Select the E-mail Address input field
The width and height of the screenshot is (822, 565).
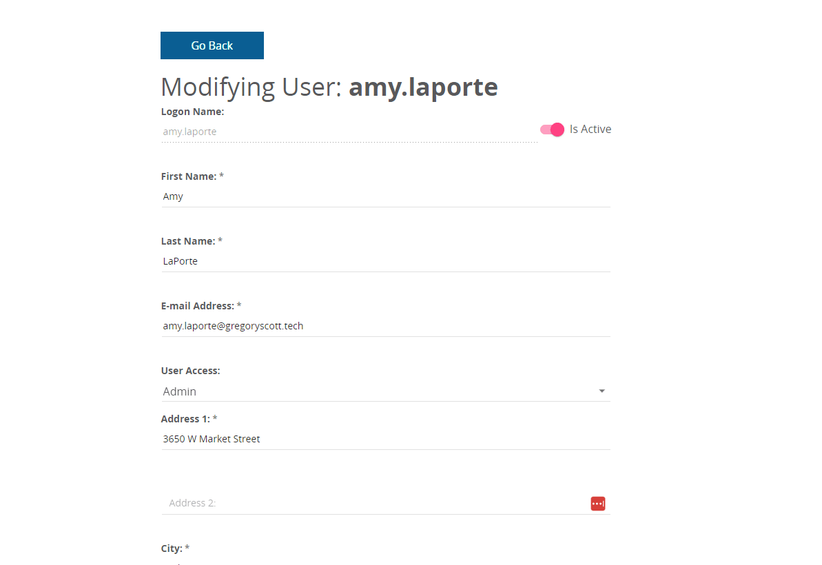pos(385,326)
